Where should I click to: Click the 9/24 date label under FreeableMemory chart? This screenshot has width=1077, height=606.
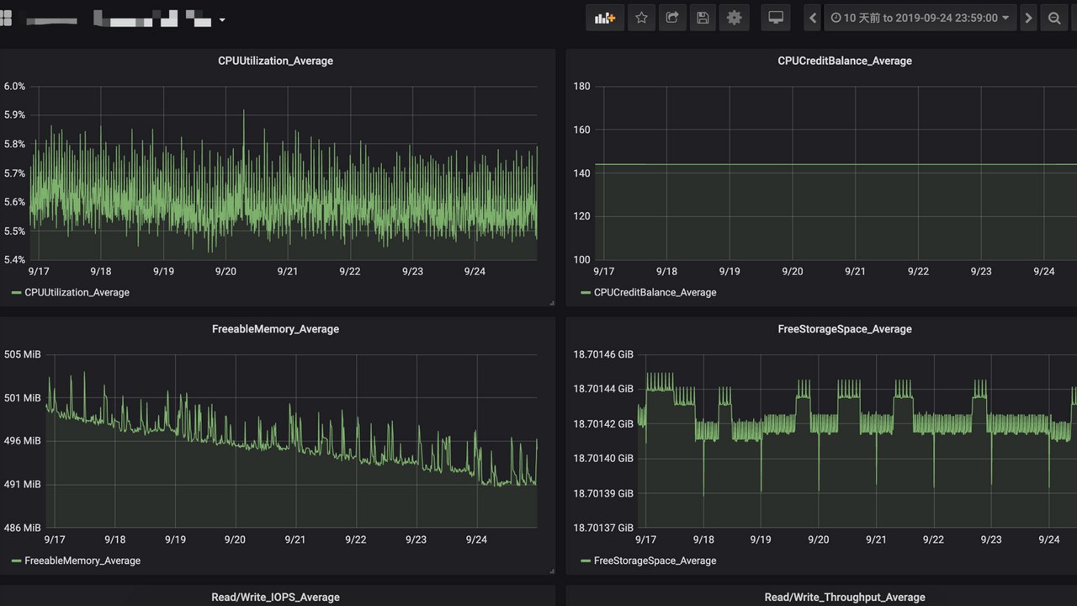(x=475, y=540)
